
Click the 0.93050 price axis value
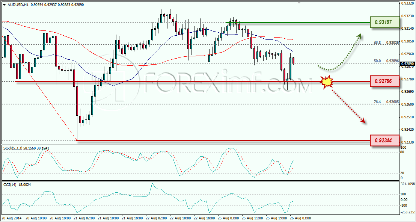tap(407, 41)
